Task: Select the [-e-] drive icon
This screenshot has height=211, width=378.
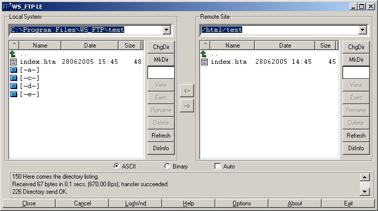Action: pyautogui.click(x=14, y=94)
